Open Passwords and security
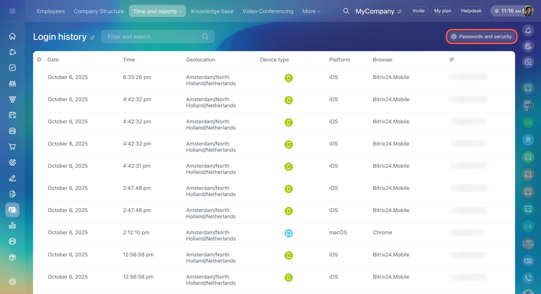 (x=481, y=37)
